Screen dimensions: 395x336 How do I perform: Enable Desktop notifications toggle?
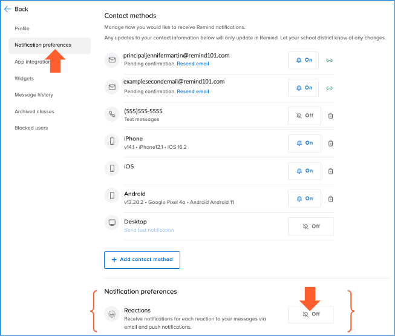(311, 226)
